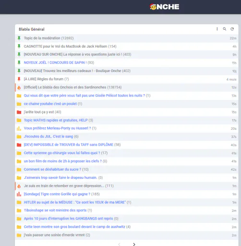Click red poll icon beside Tigre contre Gorille
Image resolution: width=241 pixels, height=246 pixels.
19,194
